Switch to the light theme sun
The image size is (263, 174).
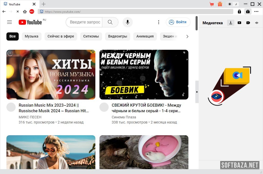tap(230, 4)
